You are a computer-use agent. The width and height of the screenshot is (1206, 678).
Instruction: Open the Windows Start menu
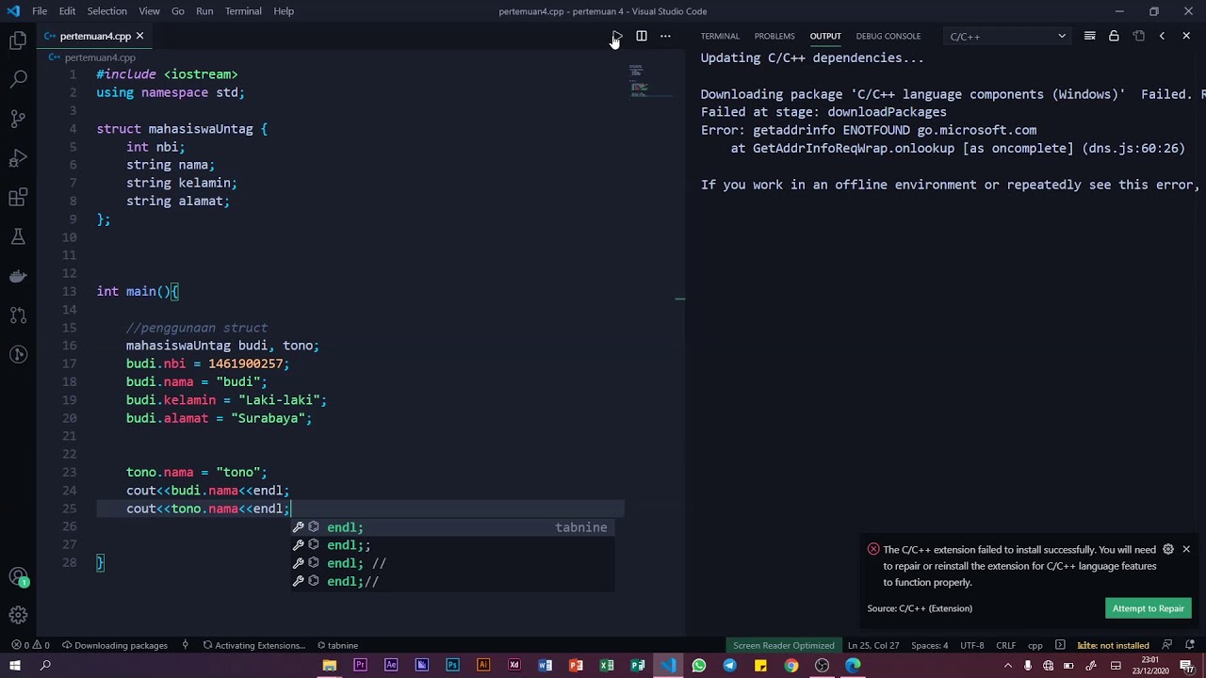pos(15,666)
